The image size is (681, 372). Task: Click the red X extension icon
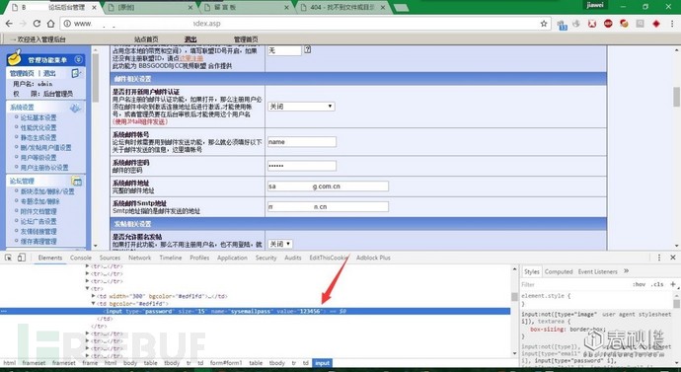(x=592, y=24)
